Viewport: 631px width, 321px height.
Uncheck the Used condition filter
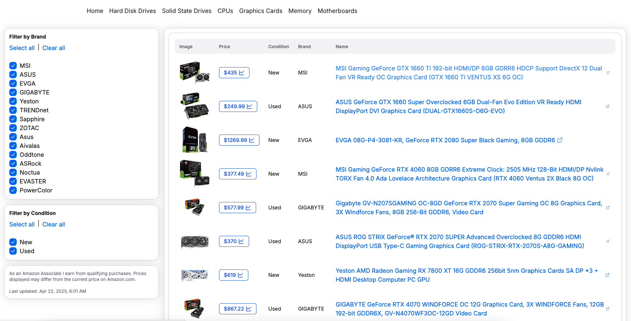coord(13,251)
